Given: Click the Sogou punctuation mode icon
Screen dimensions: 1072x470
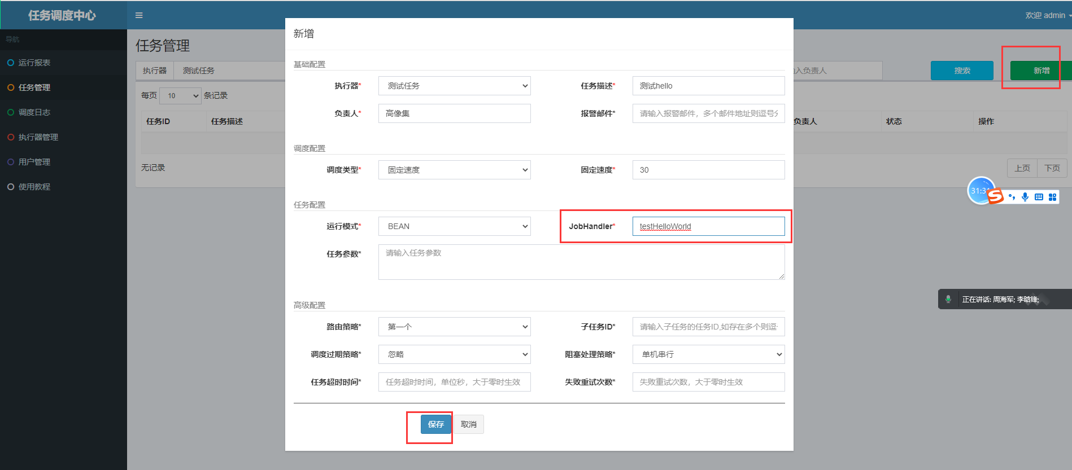Looking at the screenshot, I should click(1012, 197).
